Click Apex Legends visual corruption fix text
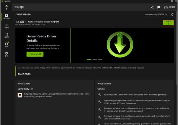This screenshot has width=178, height=125. coord(135,95)
